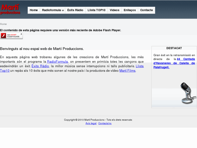This screenshot has height=148, width=197.
Task: Click the Copyright 2010 Martí Produccions text
Action: (98, 120)
